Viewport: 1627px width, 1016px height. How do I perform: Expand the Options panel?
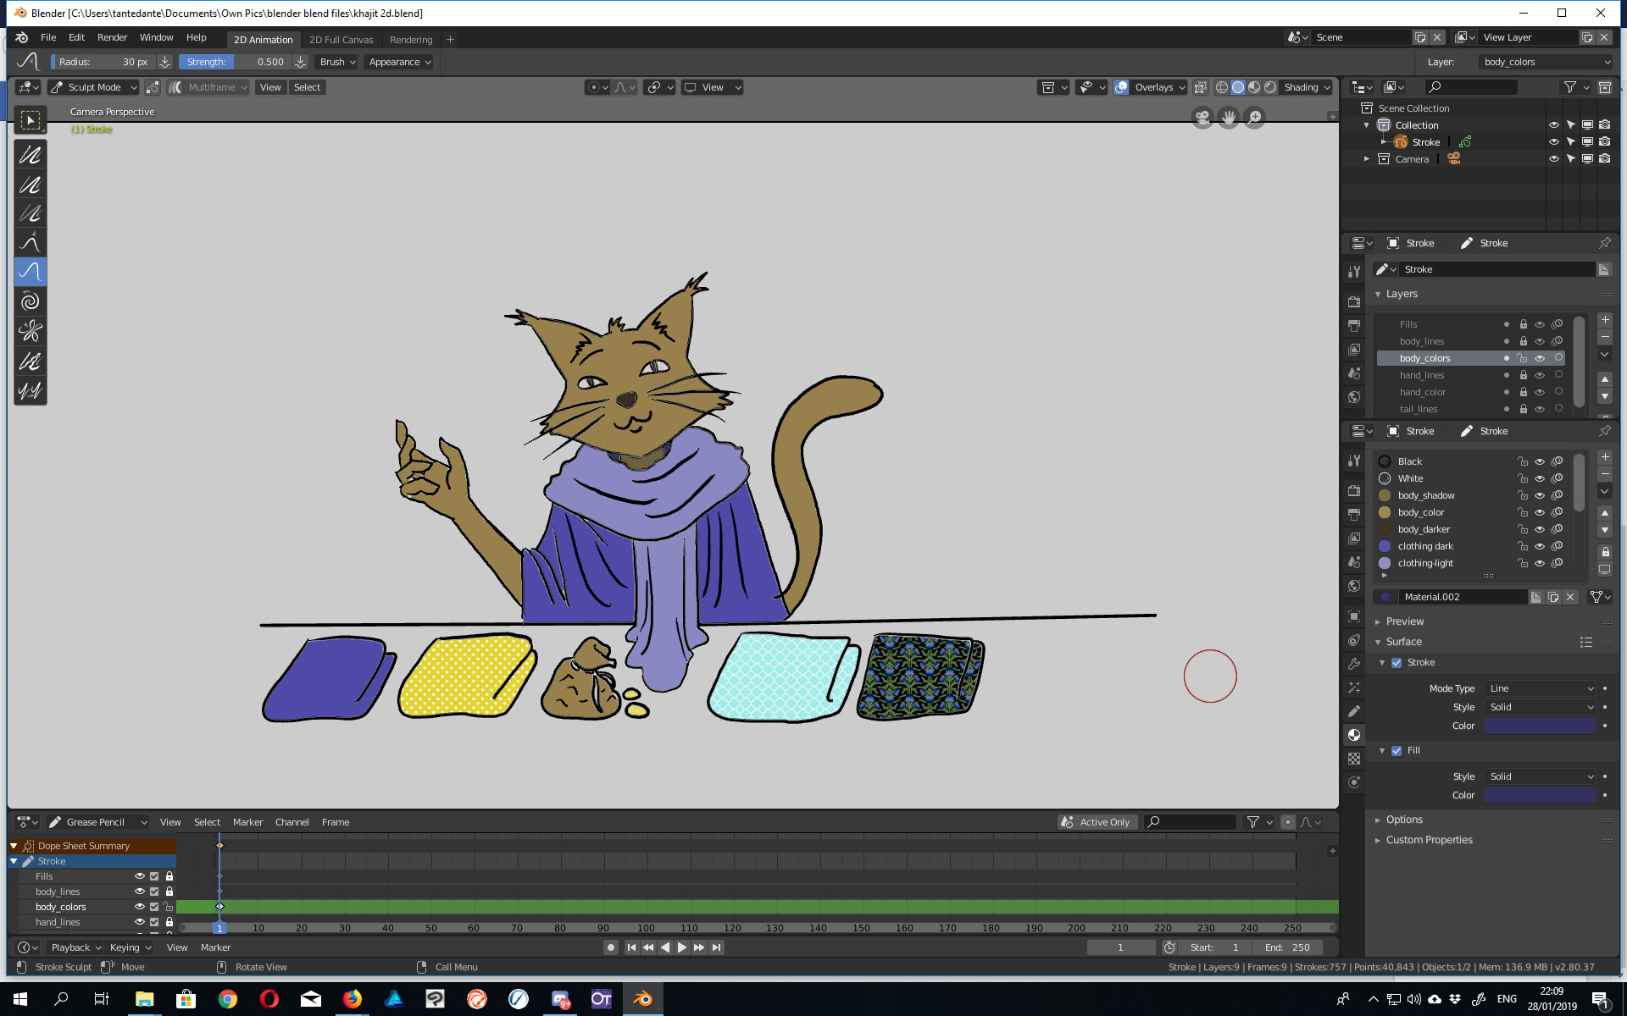[x=1404, y=820]
